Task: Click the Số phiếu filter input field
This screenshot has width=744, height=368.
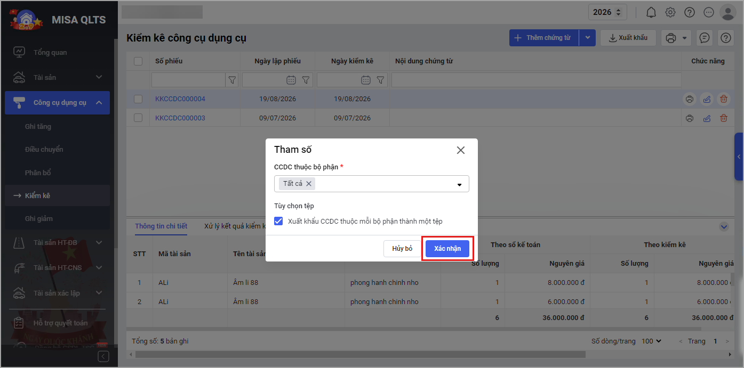Action: click(x=188, y=80)
